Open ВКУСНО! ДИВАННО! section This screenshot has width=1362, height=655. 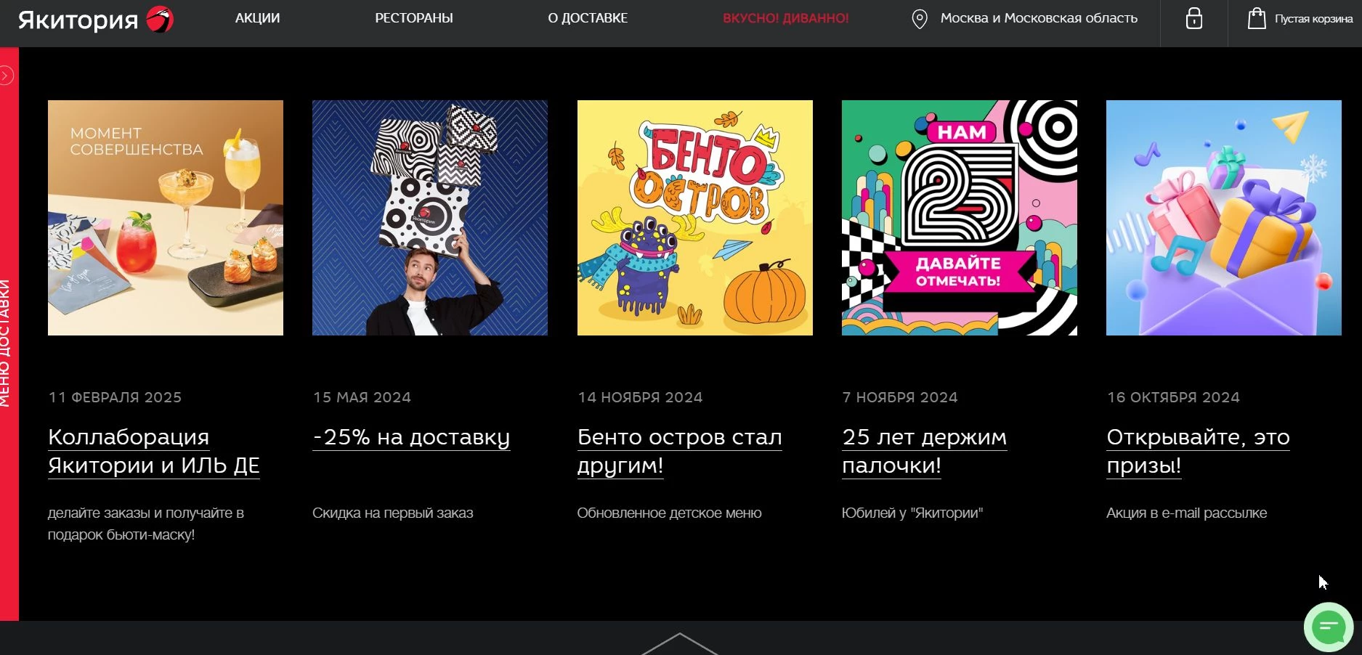tap(786, 18)
